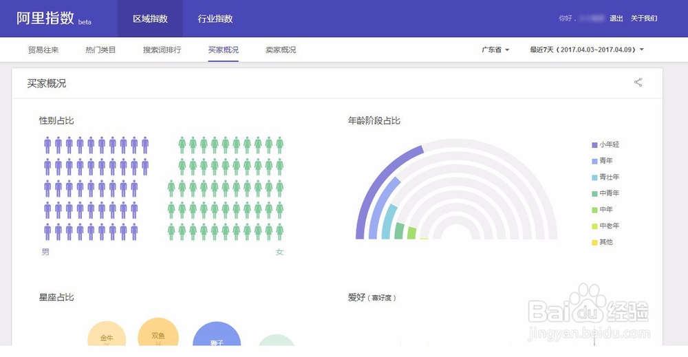
Task: Open the 贸易往来 sub-tab
Action: pos(43,50)
